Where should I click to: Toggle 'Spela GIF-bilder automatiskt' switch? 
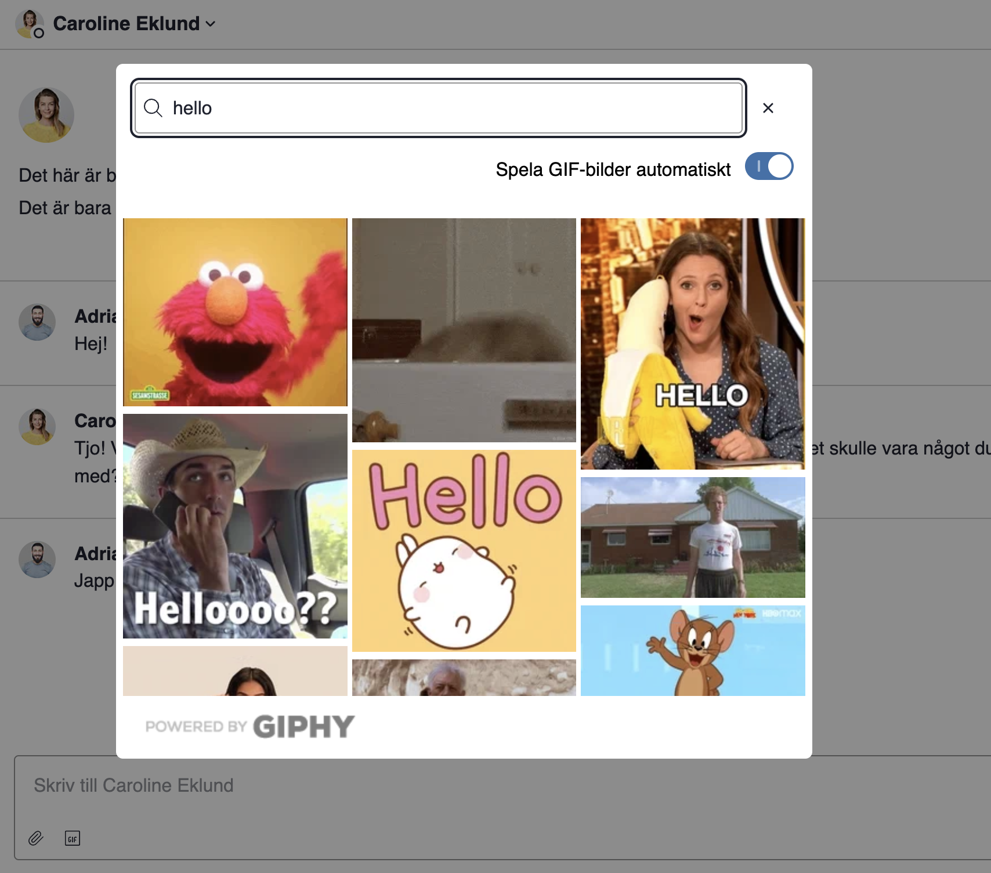(769, 167)
